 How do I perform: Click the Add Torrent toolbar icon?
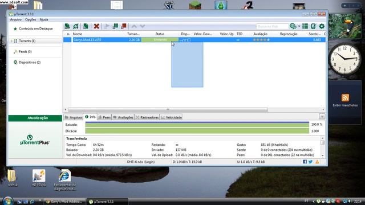pos(67,26)
